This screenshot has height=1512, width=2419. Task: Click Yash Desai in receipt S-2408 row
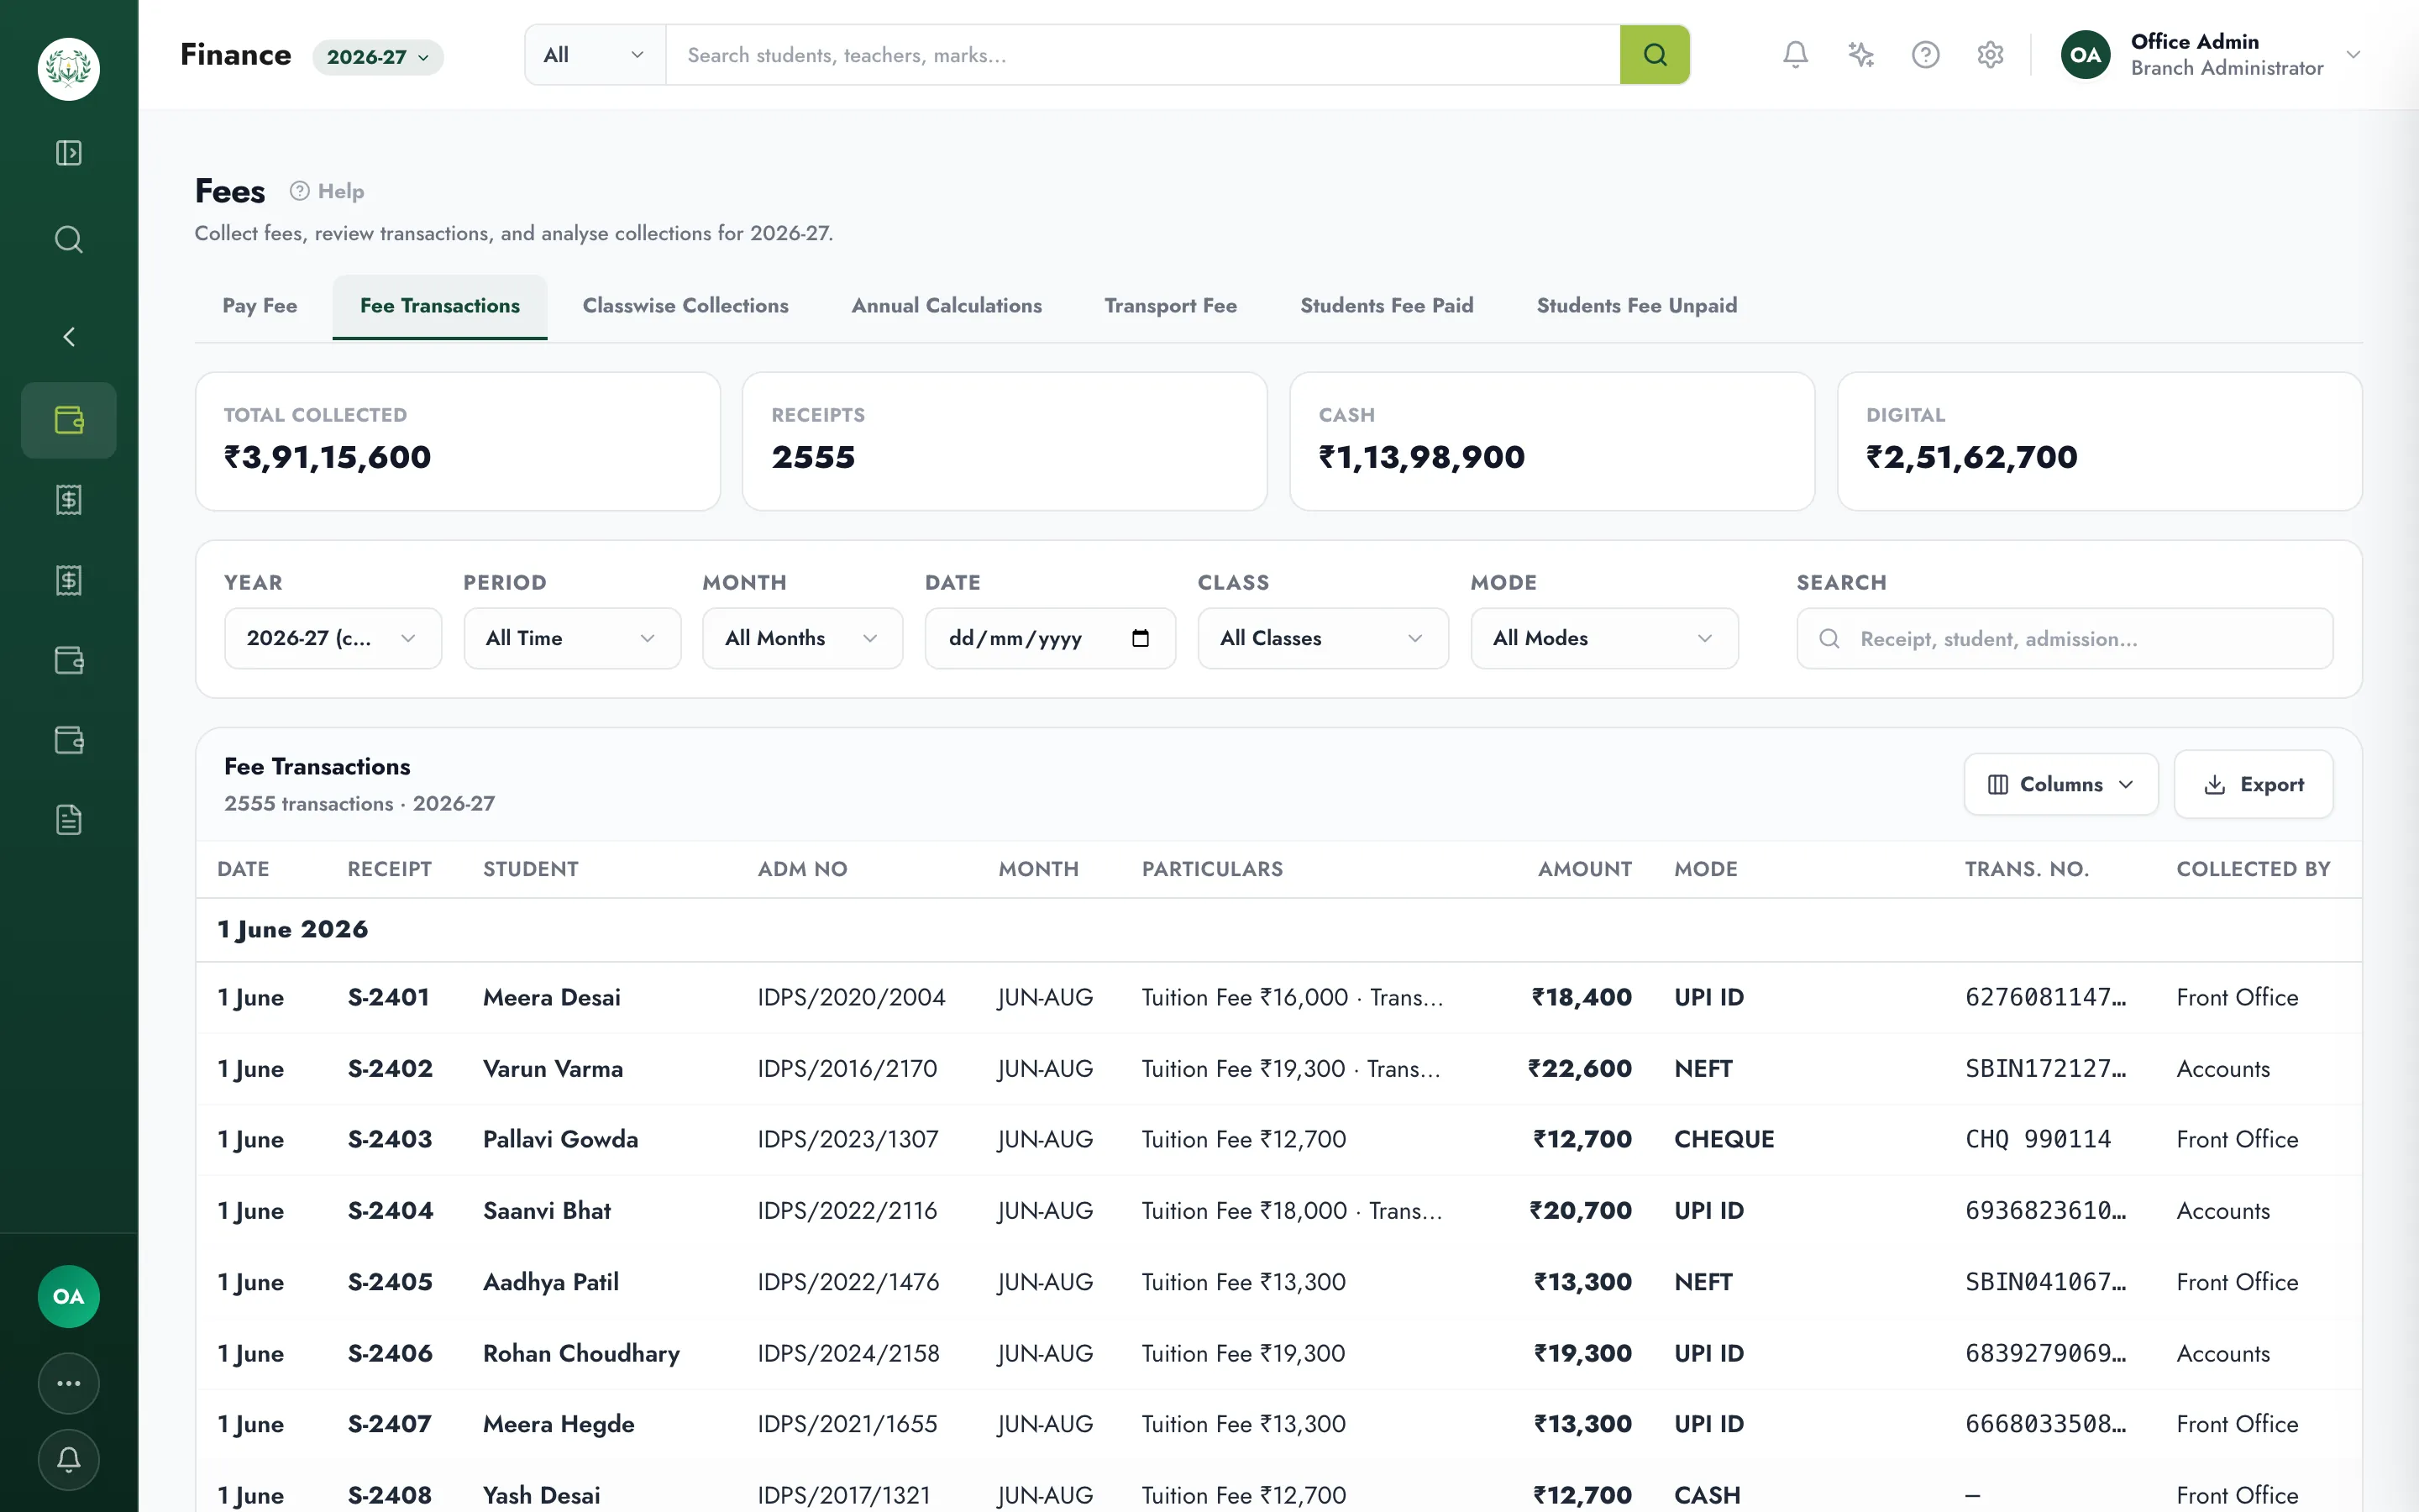point(542,1496)
